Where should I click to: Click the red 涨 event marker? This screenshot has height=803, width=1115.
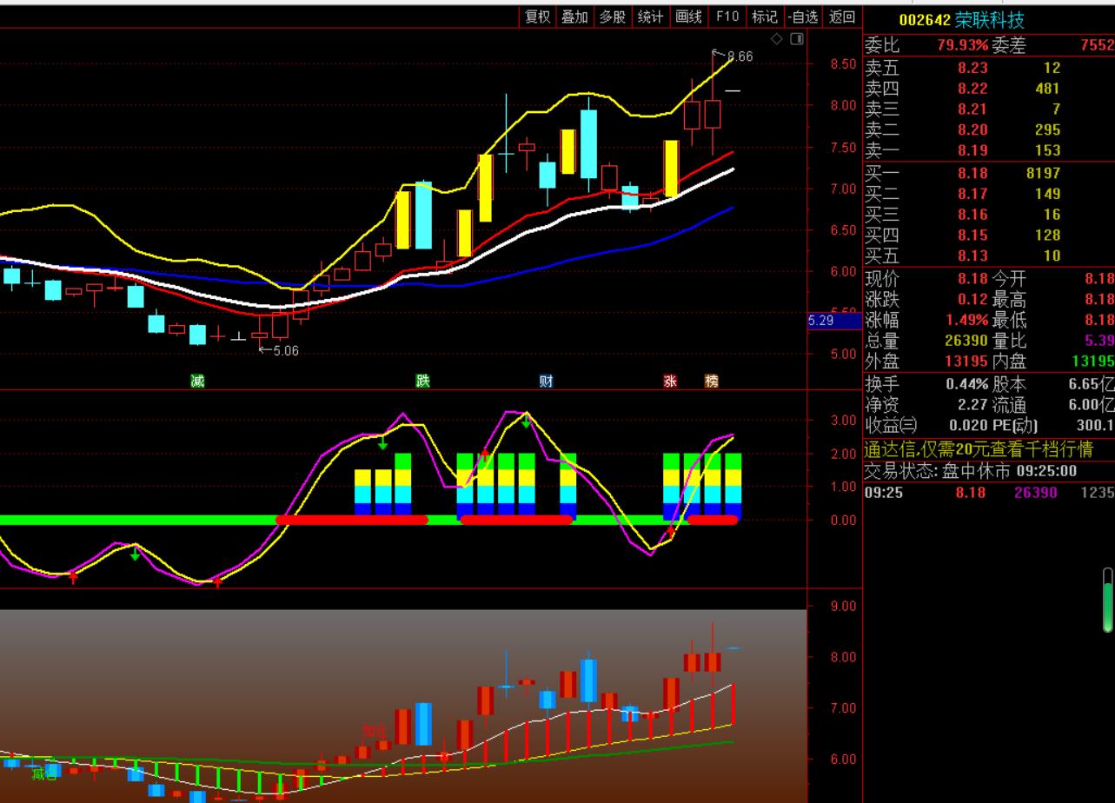670,381
